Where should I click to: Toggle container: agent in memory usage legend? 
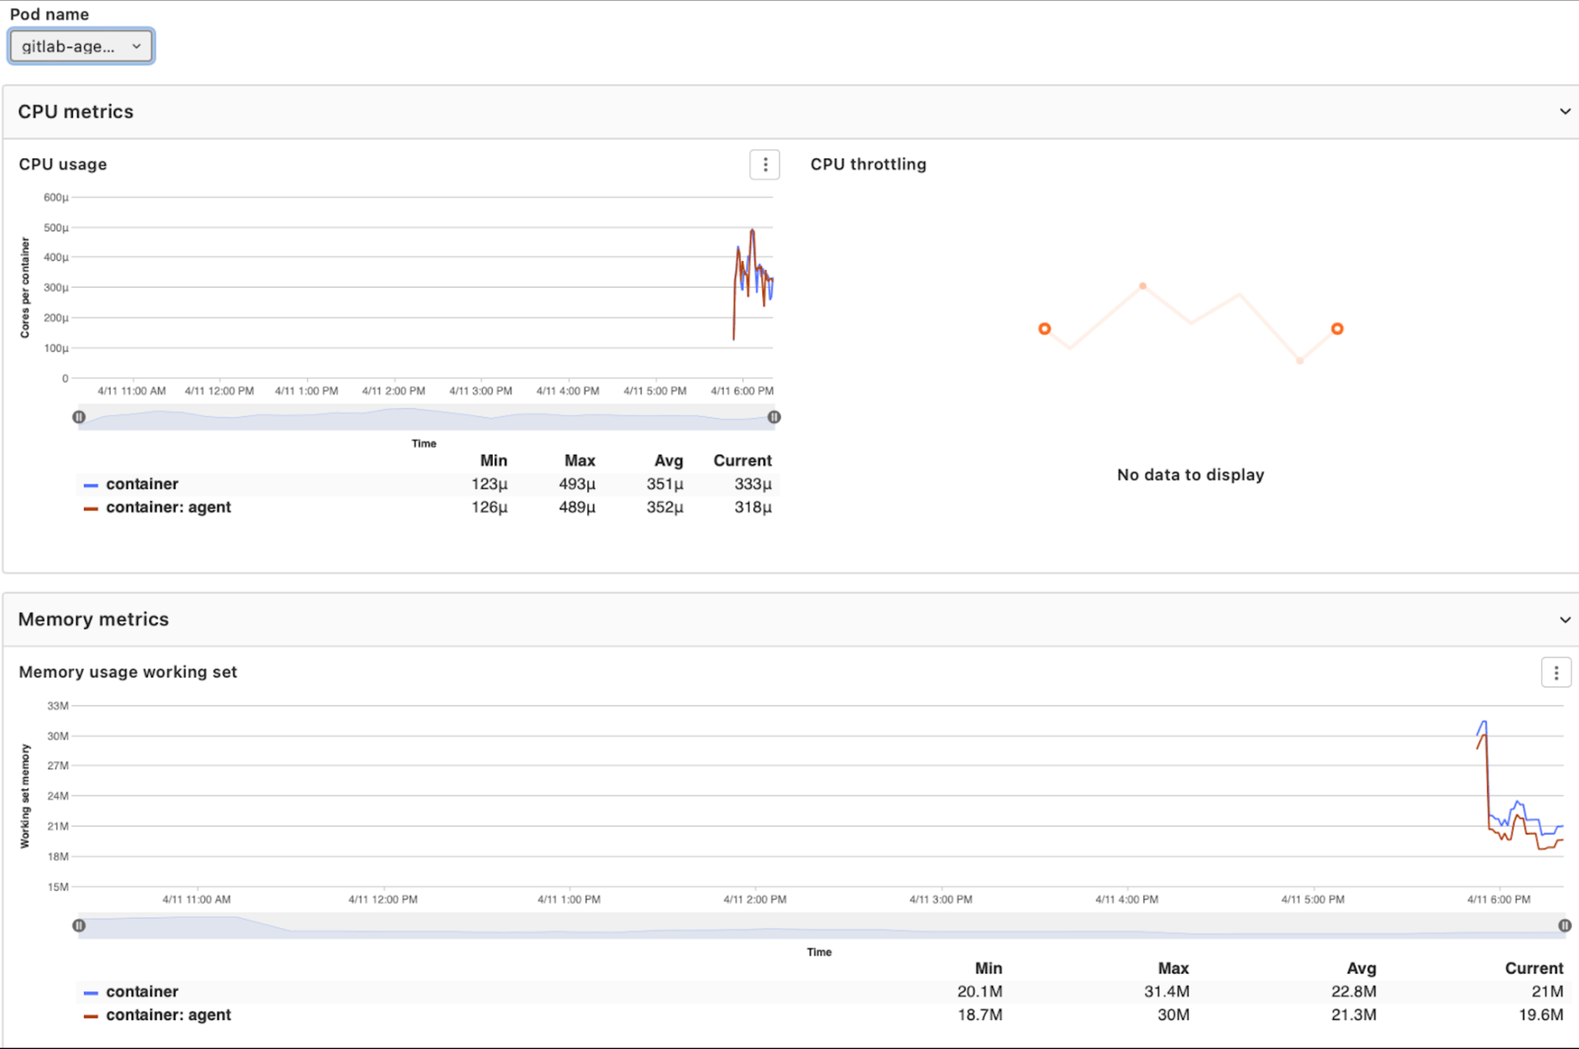(x=167, y=1015)
